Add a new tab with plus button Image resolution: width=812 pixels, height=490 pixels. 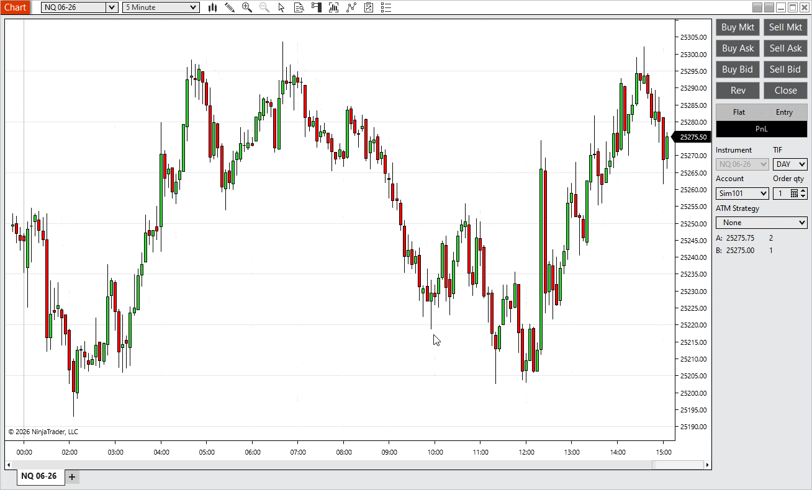(x=72, y=476)
